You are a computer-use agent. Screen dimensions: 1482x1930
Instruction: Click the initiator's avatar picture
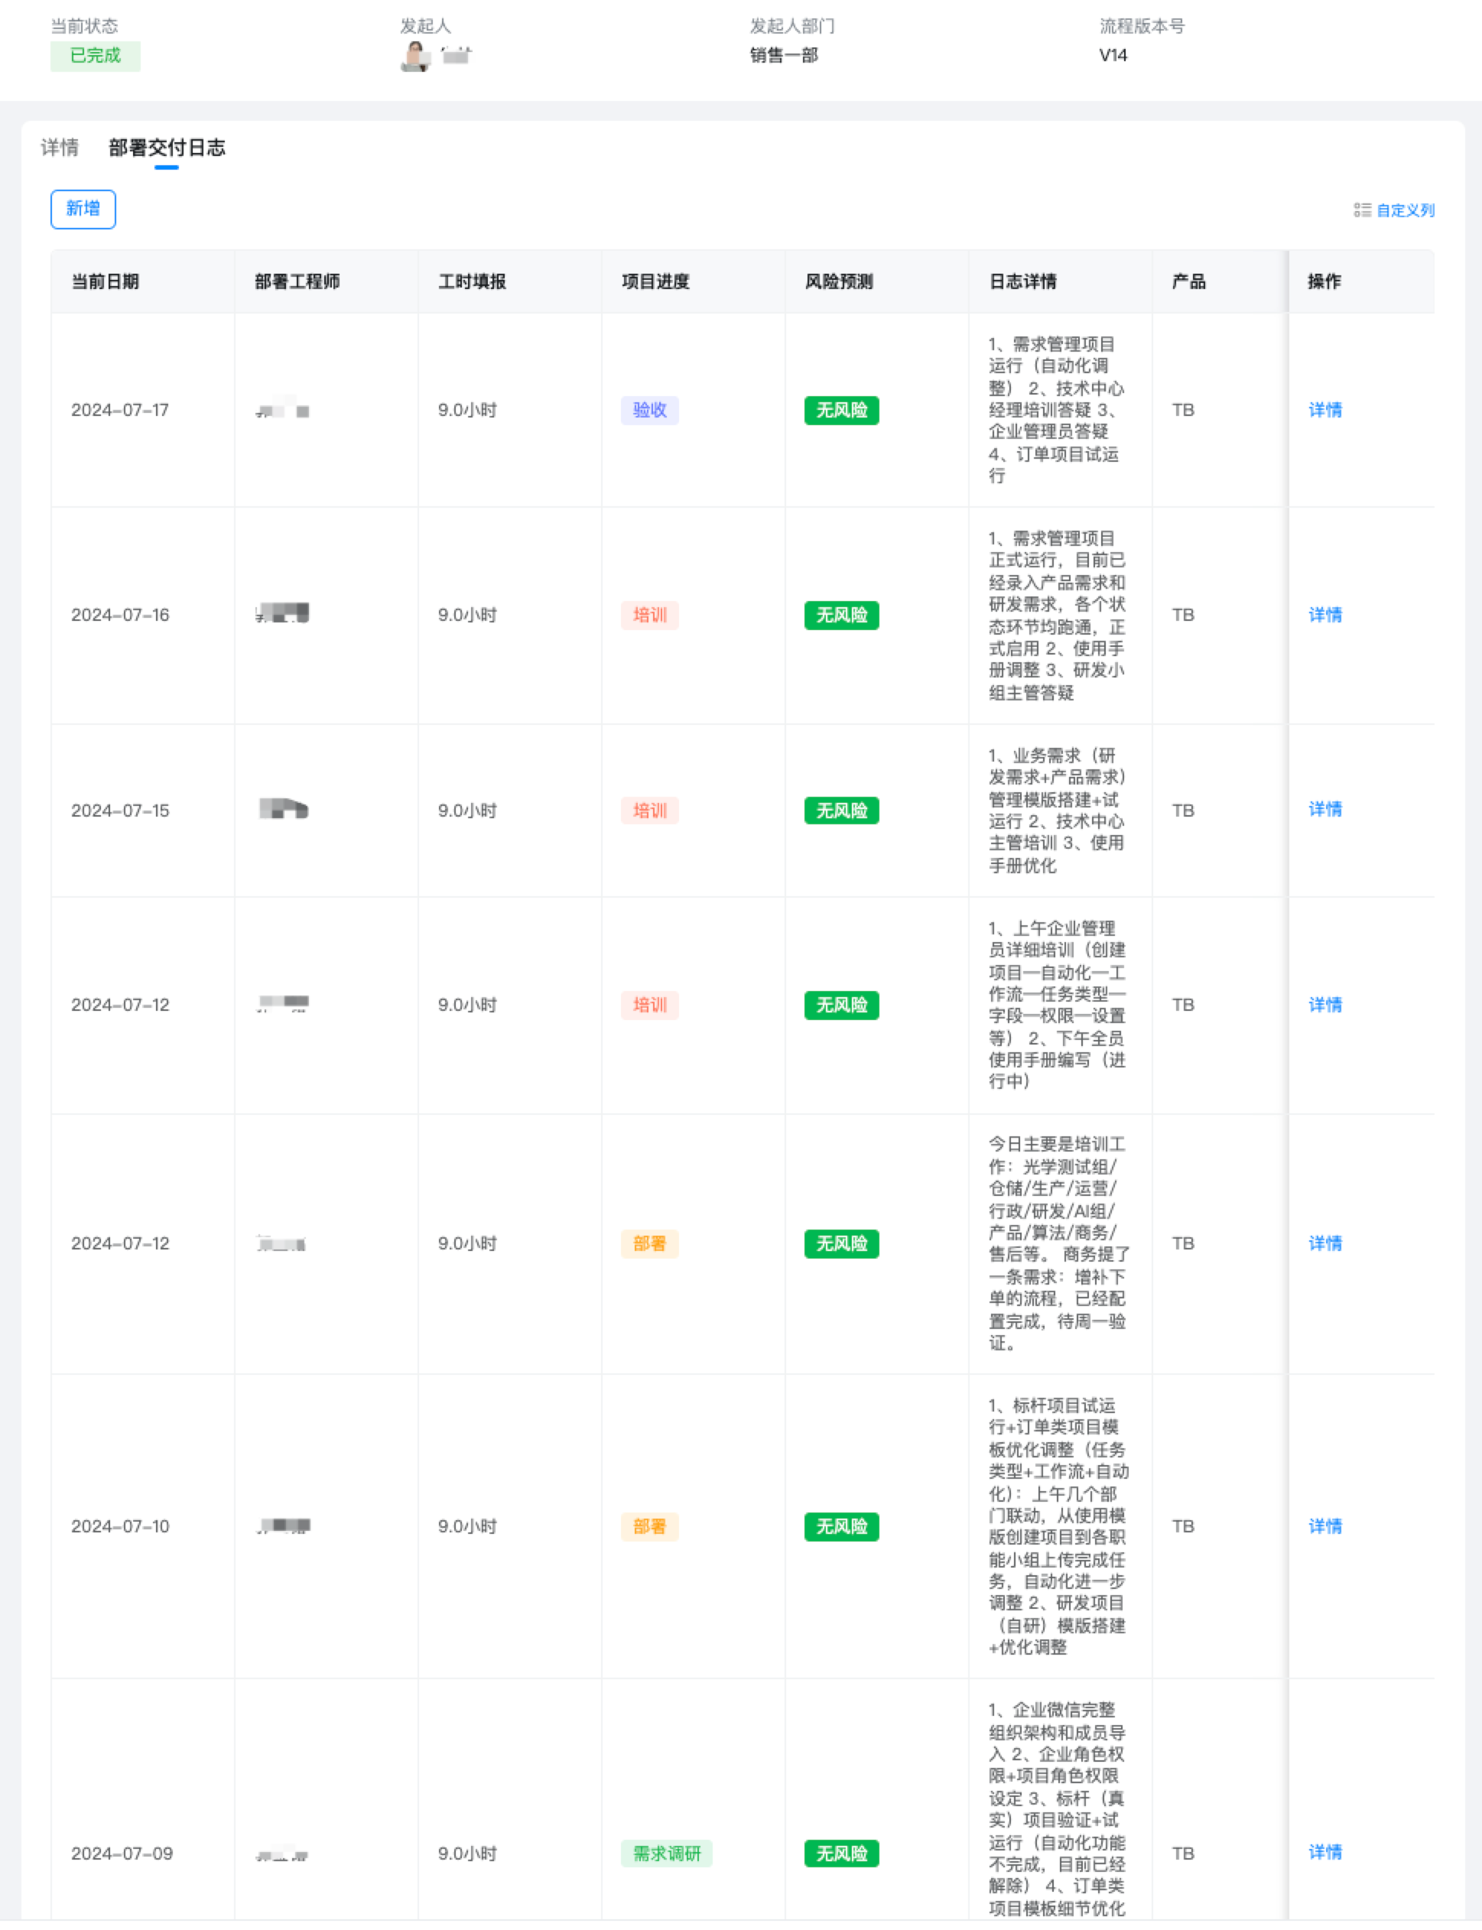click(414, 57)
